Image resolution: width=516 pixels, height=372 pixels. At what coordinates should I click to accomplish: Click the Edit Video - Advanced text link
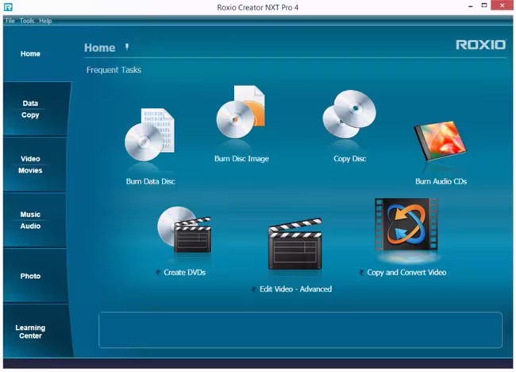click(x=295, y=289)
